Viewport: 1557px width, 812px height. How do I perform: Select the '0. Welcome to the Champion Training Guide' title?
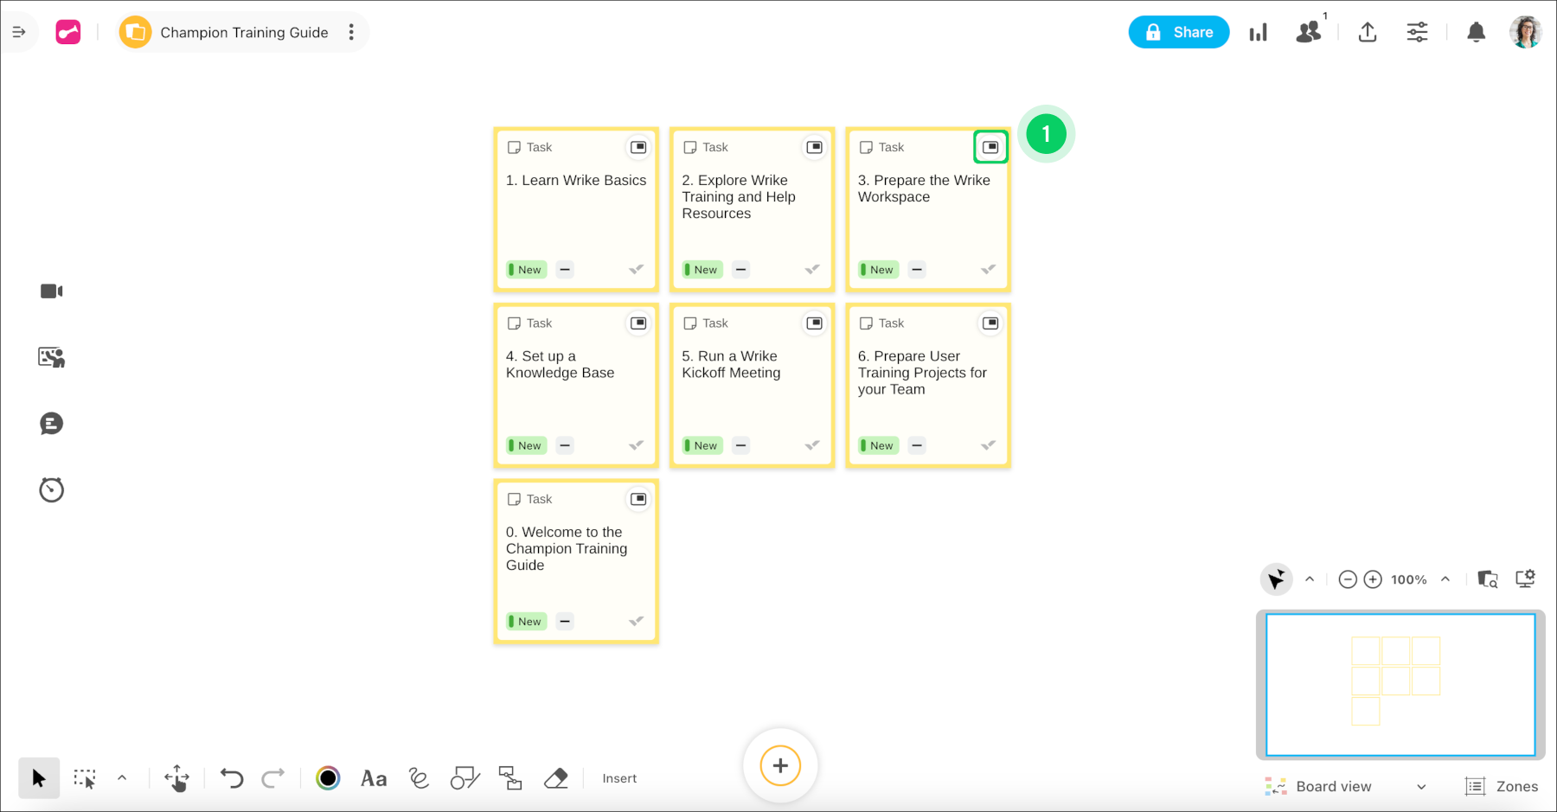coord(567,548)
